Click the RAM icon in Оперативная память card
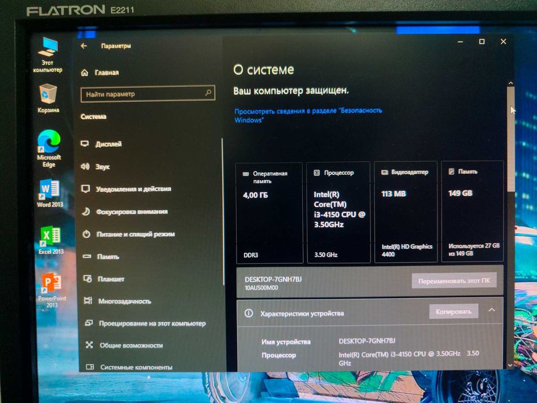This screenshot has width=537, height=403. click(246, 174)
